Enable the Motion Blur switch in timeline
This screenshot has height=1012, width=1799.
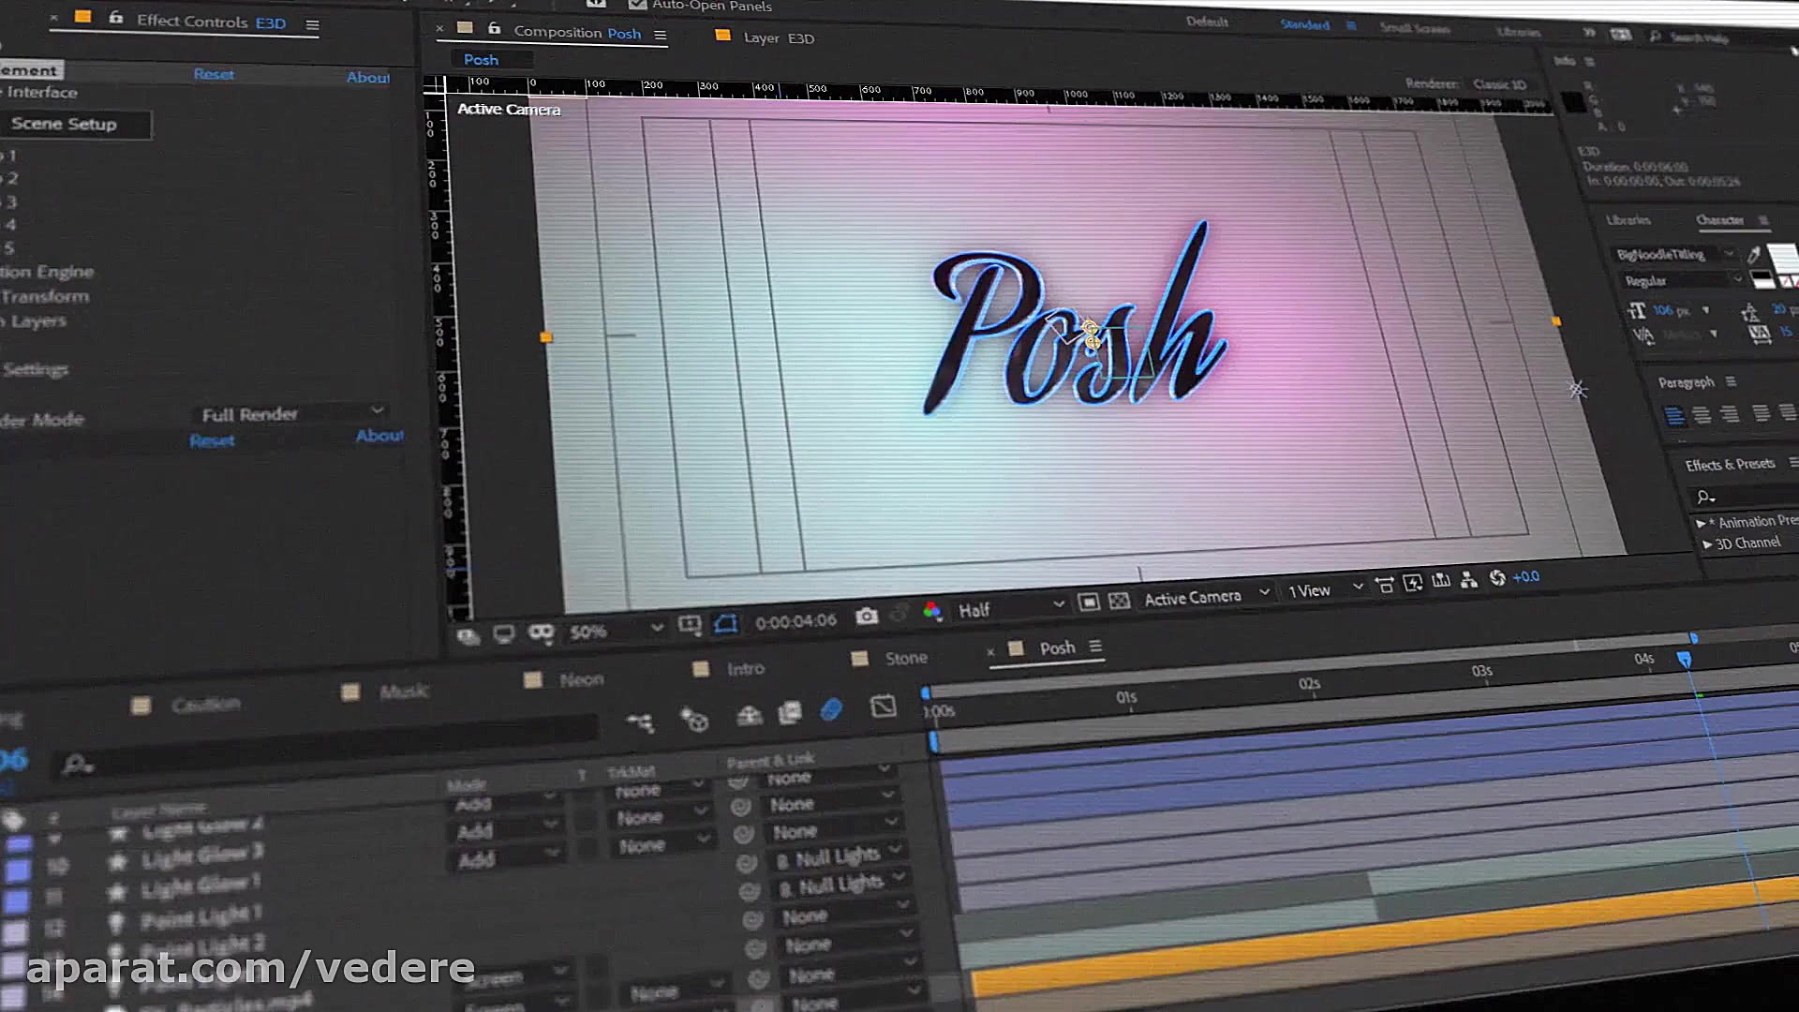click(831, 710)
